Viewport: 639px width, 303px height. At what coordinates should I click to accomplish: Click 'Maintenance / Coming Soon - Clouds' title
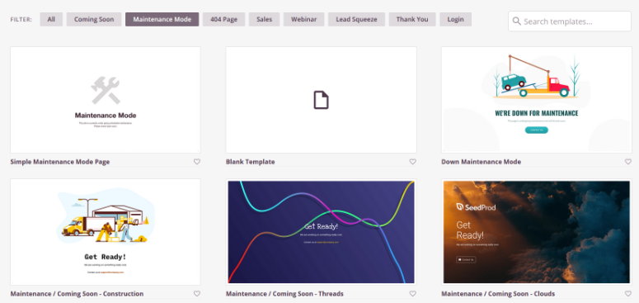pos(498,294)
